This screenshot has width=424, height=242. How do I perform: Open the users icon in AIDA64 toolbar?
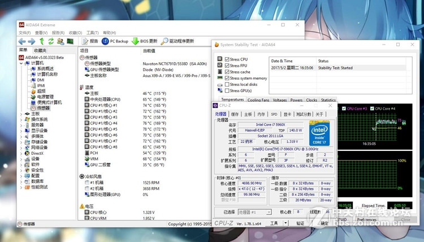pyautogui.click(x=60, y=41)
